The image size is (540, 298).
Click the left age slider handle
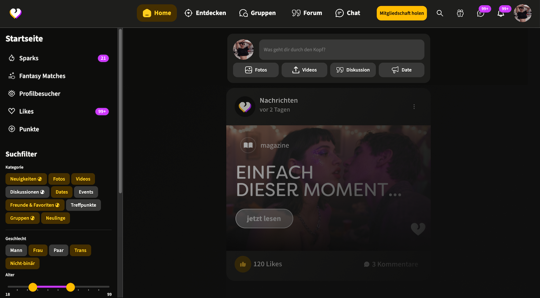(x=33, y=287)
